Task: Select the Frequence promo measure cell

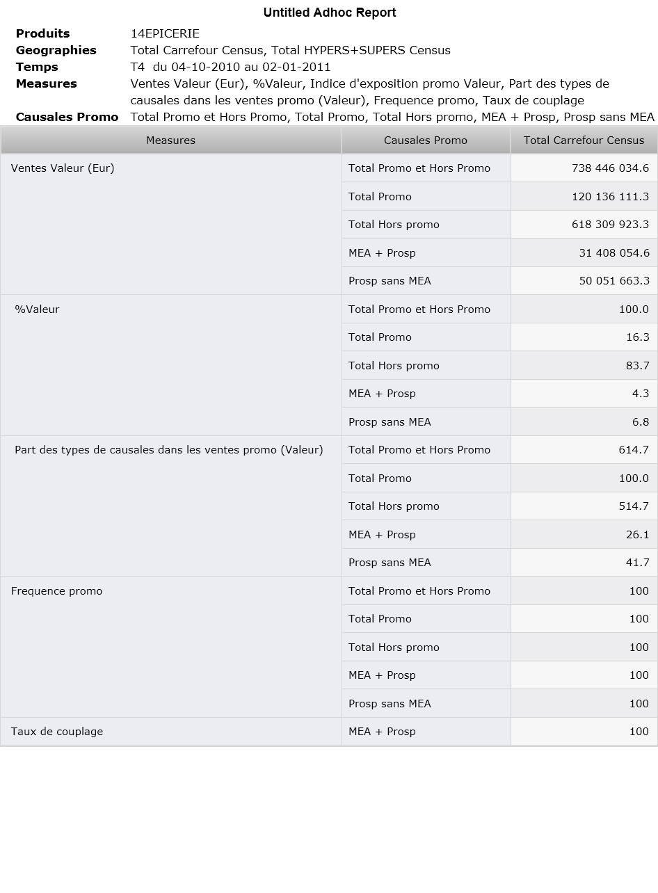Action: [171, 647]
